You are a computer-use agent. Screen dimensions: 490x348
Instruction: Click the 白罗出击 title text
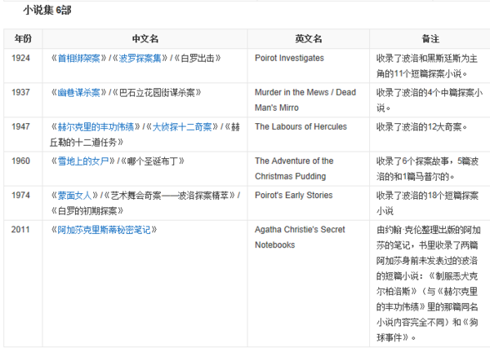coord(198,59)
